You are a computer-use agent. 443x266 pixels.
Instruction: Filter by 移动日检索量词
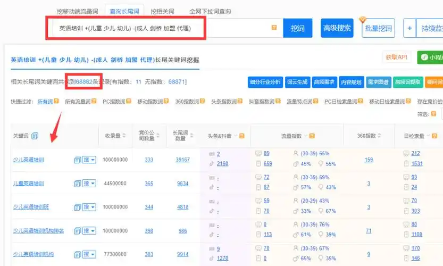click(387, 102)
